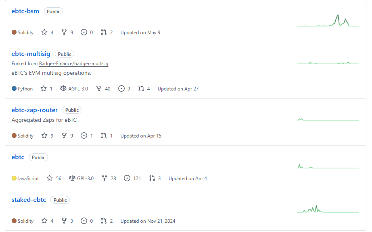Open the staked-ebtc repository
Viewport: 372px width, 232px height.
tap(29, 199)
